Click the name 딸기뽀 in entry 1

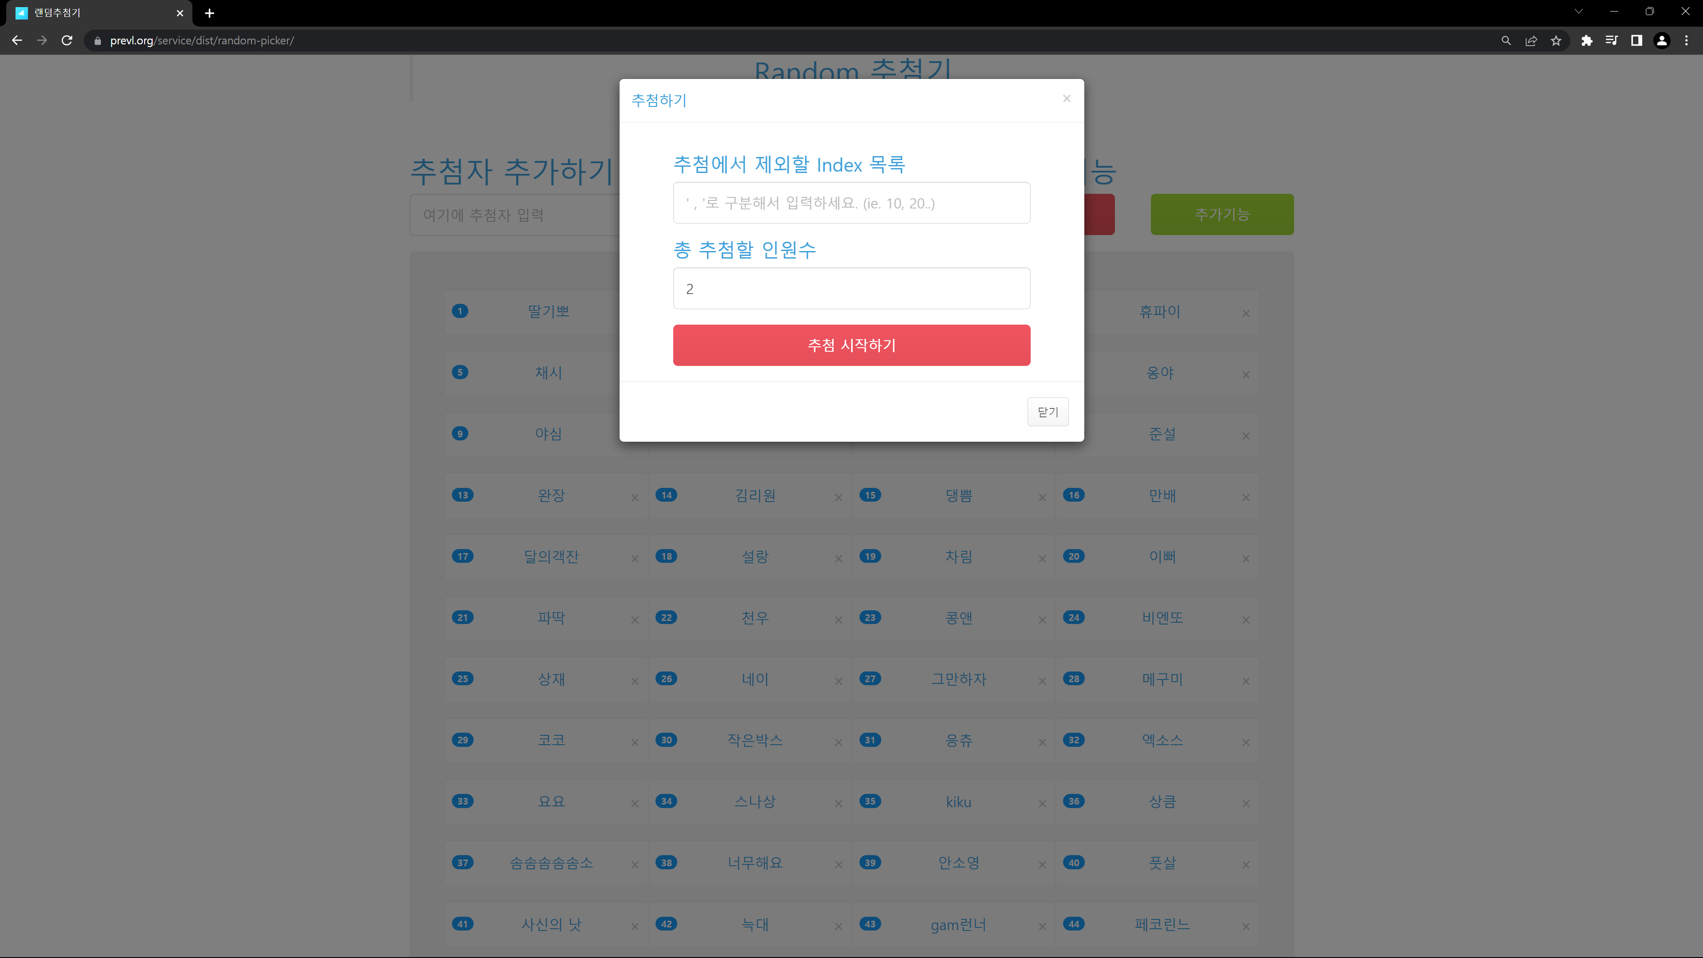point(549,311)
